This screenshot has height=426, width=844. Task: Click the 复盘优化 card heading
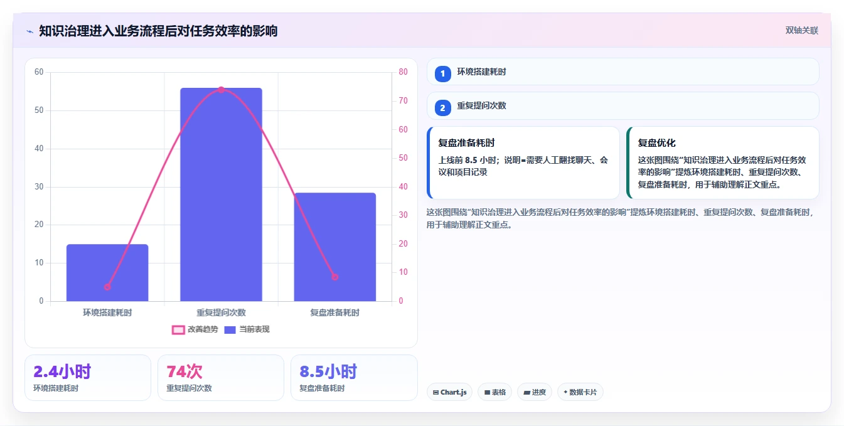point(656,143)
